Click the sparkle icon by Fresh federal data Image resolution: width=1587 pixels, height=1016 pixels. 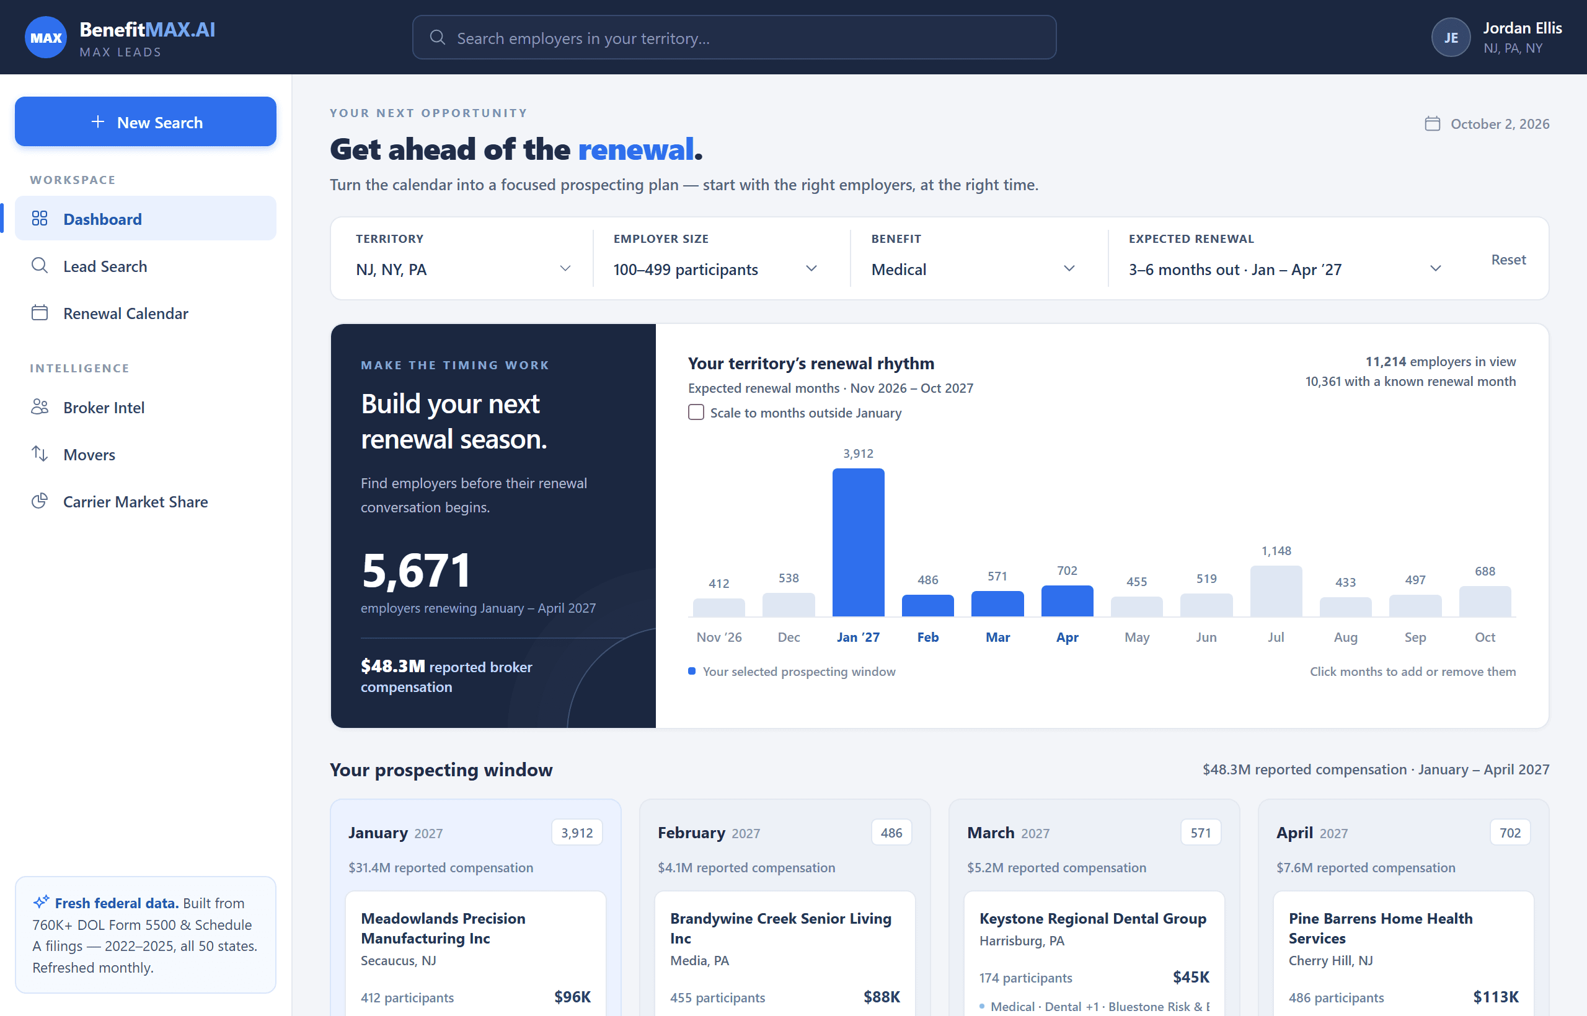(x=41, y=902)
